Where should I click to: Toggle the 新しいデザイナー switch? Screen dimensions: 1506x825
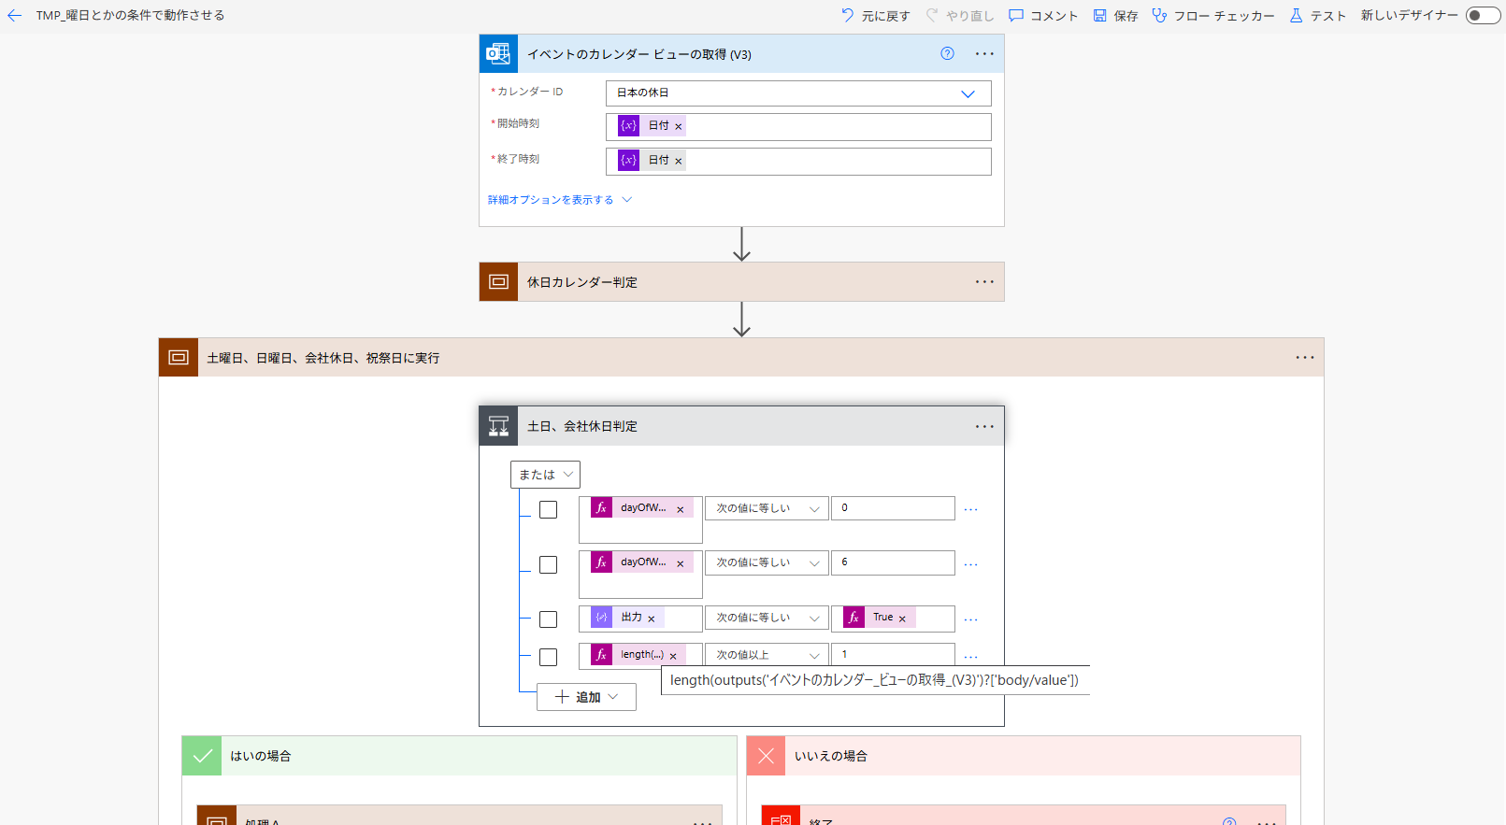1483,15
